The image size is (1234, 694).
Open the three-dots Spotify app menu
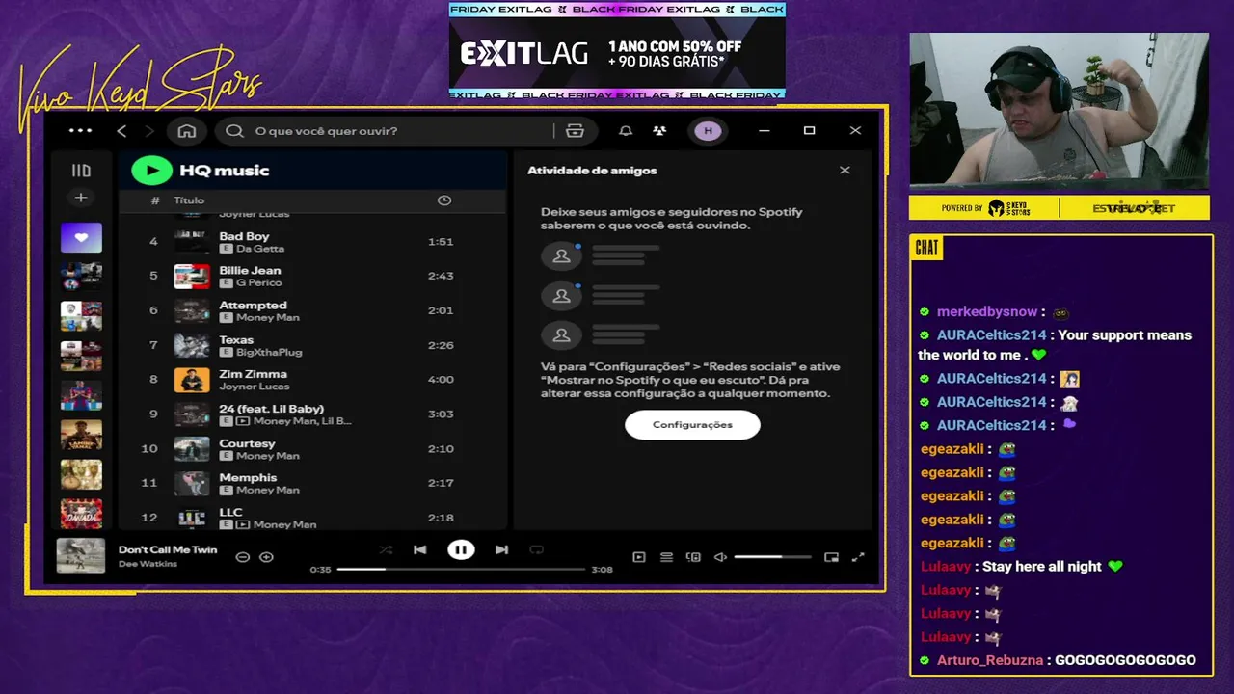[x=81, y=131]
